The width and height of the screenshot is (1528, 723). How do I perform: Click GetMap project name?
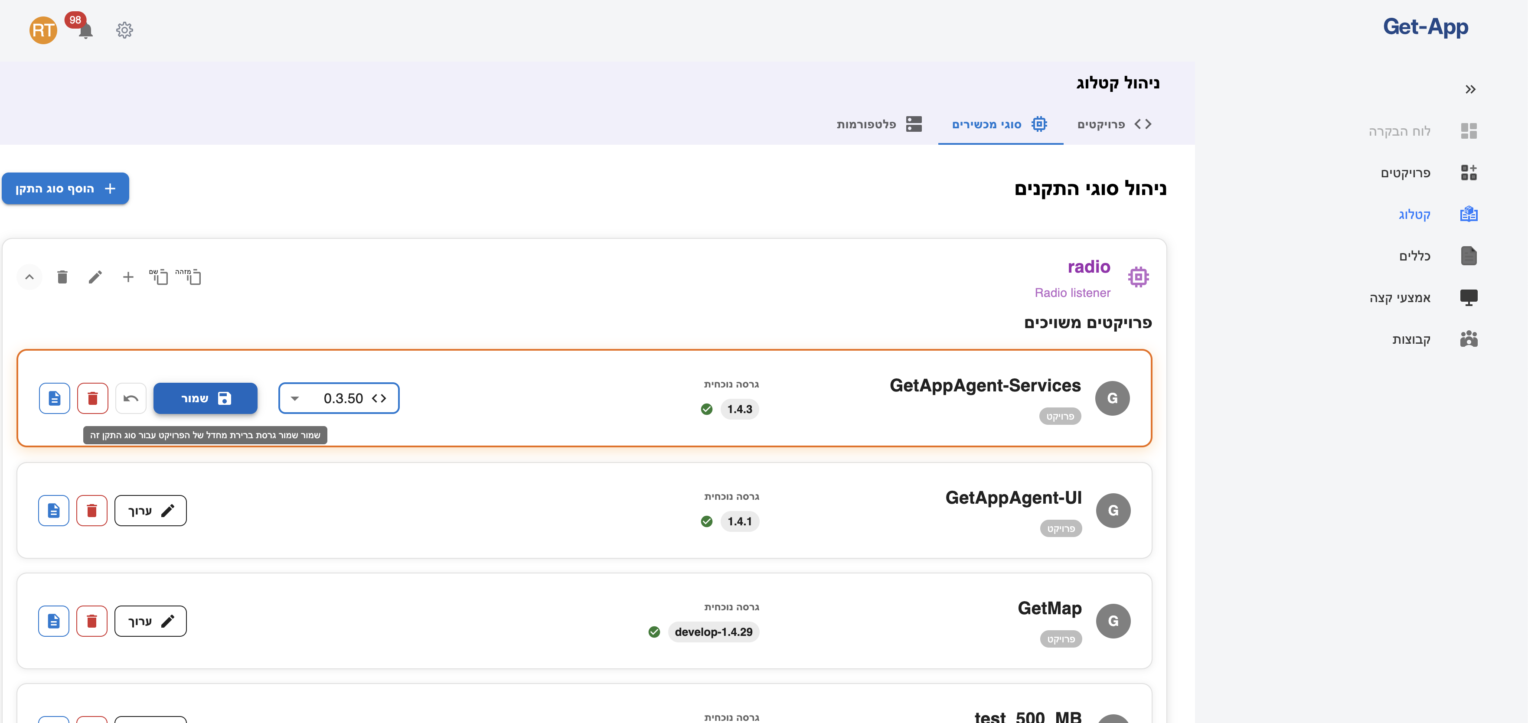(x=1049, y=608)
